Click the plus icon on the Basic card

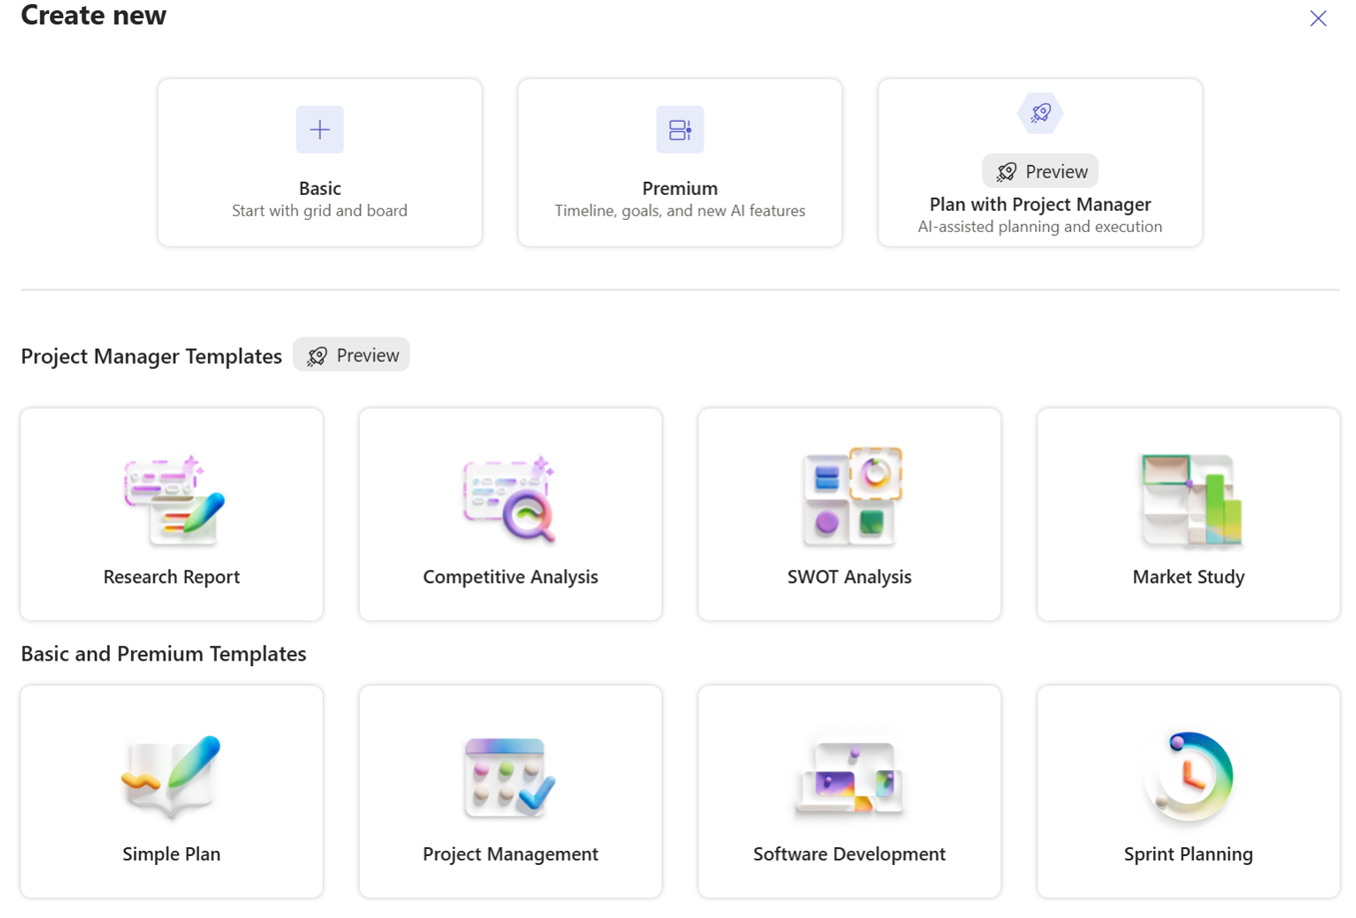[320, 130]
